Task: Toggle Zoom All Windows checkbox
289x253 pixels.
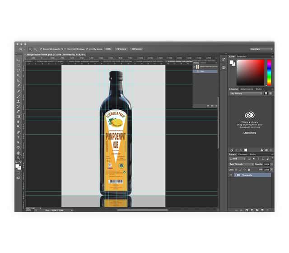Action: (x=65, y=49)
